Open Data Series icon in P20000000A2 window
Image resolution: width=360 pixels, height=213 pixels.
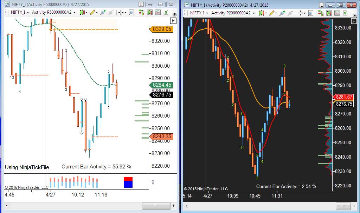click(329, 13)
